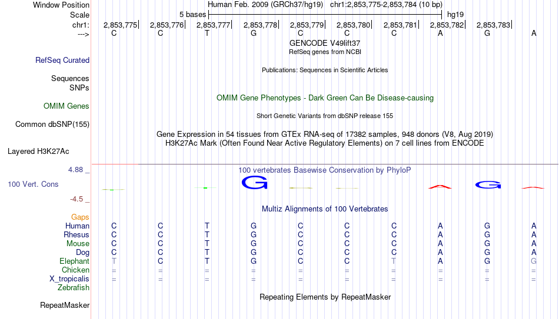Click the -4.5 PhyloP lower value

(76, 199)
